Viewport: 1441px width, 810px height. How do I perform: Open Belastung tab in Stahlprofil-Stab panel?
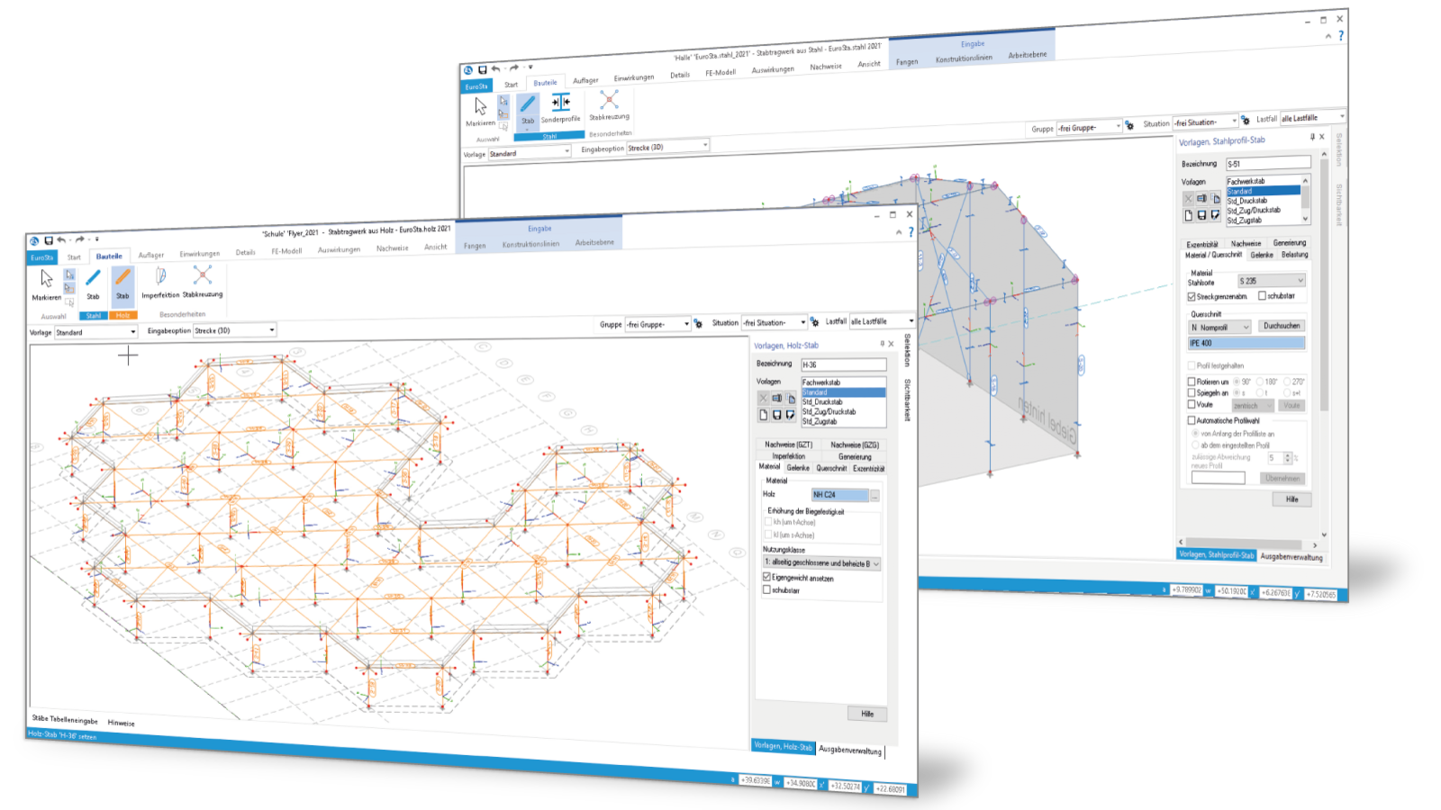pyautogui.click(x=1294, y=255)
